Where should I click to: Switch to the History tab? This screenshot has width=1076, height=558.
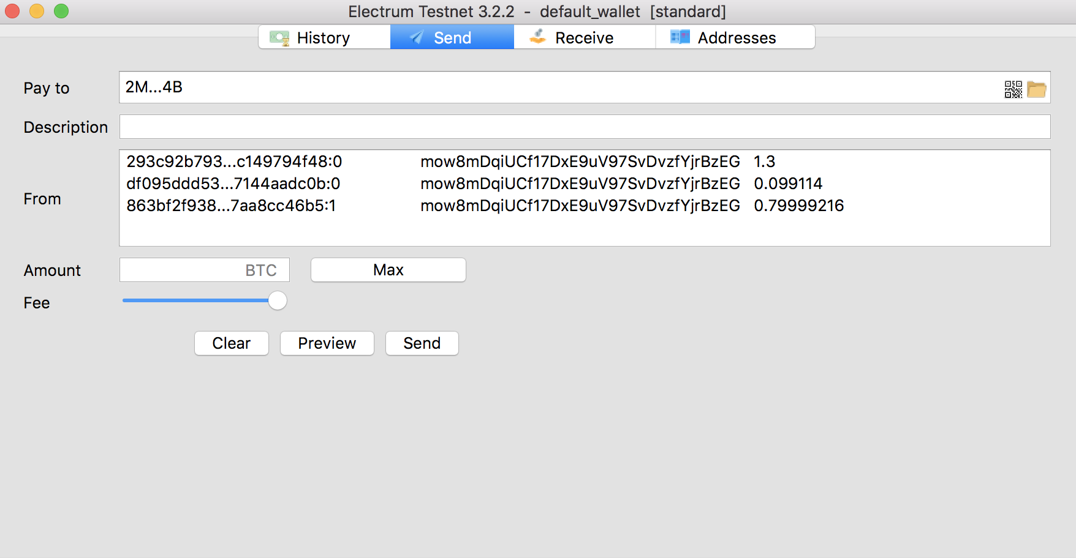pos(324,37)
